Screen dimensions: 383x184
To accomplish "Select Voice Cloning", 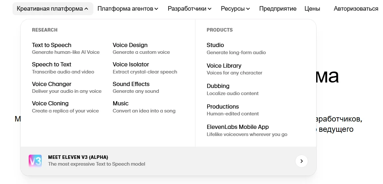I will (50, 103).
